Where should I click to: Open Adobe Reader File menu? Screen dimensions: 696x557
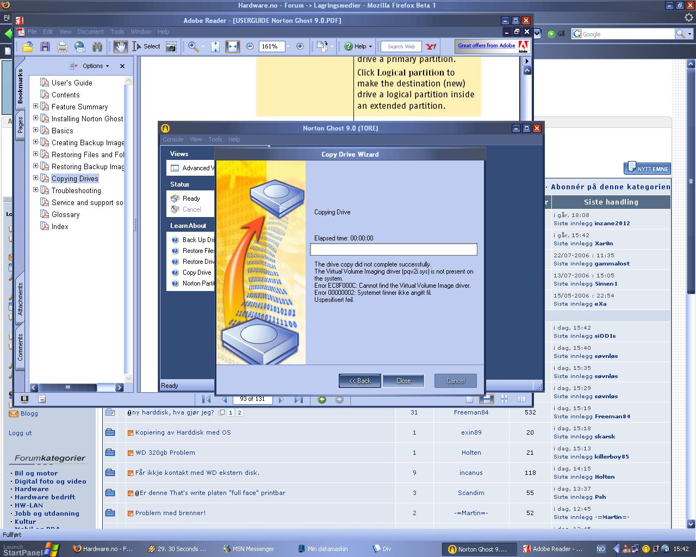pyautogui.click(x=32, y=32)
